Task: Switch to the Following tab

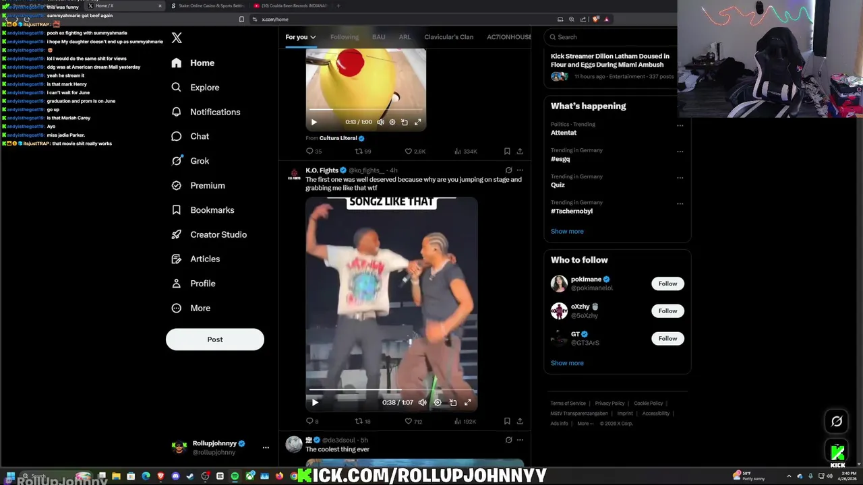Action: [345, 37]
